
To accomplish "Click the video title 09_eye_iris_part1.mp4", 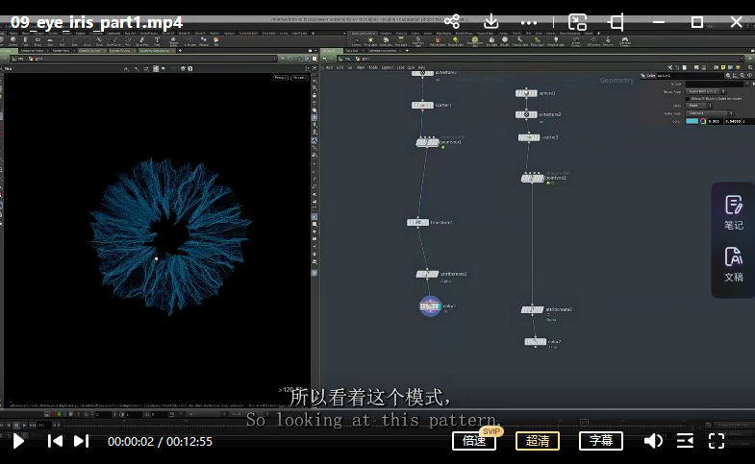I will (96, 21).
